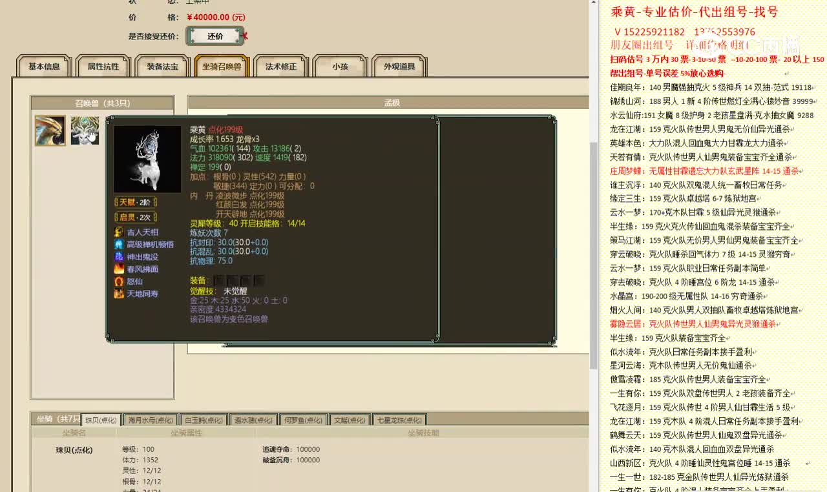Click the 高级禅机顿悟 skill icon
Viewport: 827px width, 492px height.
pyautogui.click(x=119, y=244)
